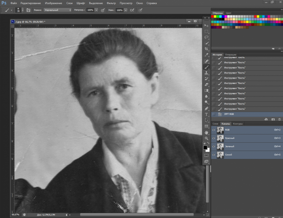Click the camera icon to create a snapshot
Screen dimensions: 283x218
tap(273, 119)
